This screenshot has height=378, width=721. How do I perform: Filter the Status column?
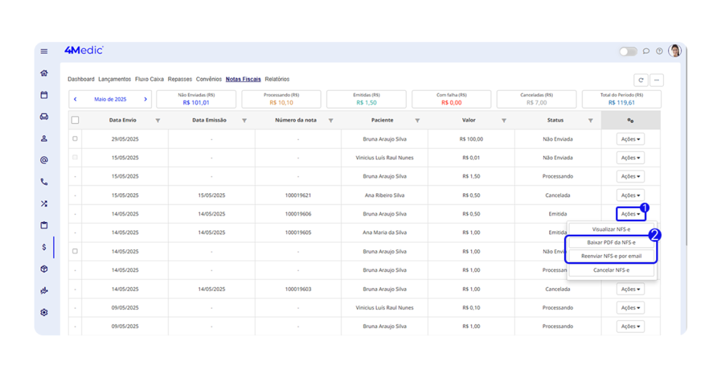tap(591, 121)
